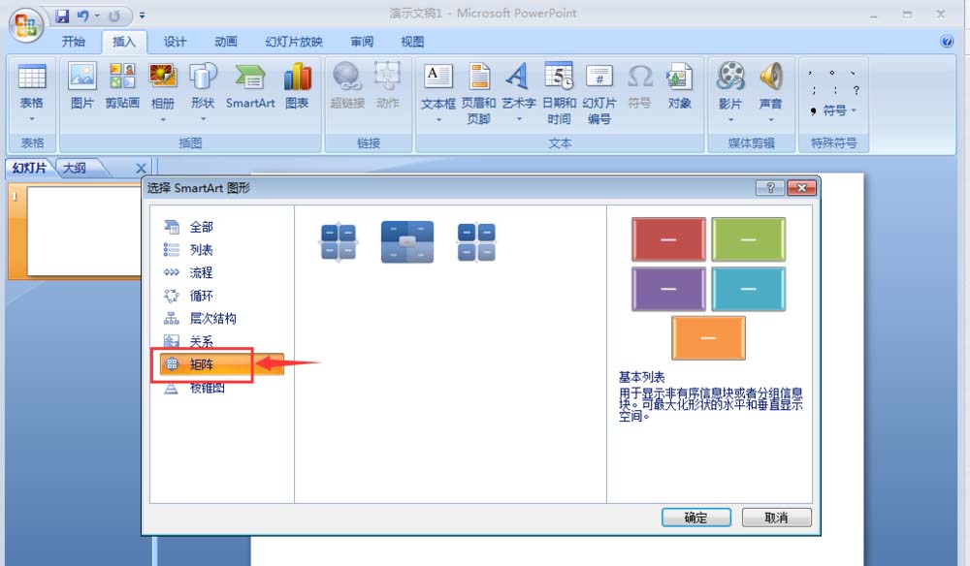Insert a 影片 movie clip

[730, 78]
